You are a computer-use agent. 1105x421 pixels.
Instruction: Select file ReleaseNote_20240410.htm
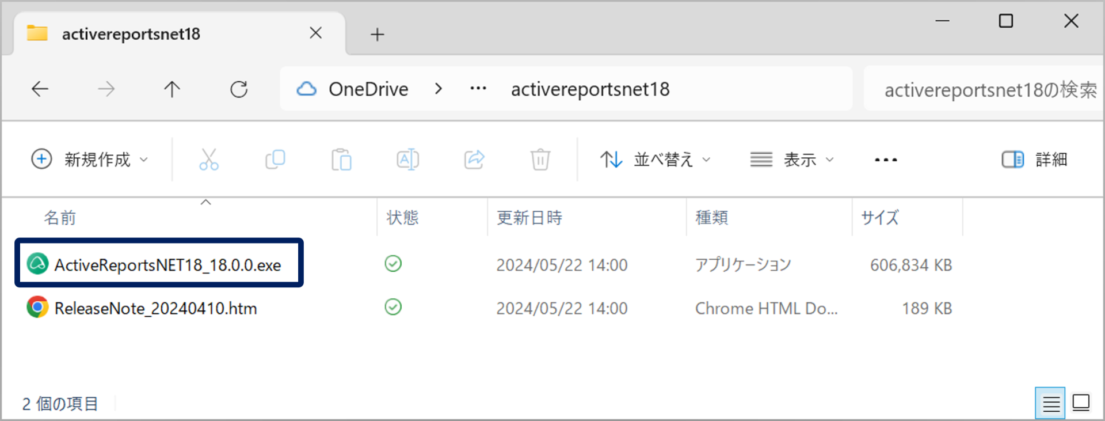click(155, 309)
